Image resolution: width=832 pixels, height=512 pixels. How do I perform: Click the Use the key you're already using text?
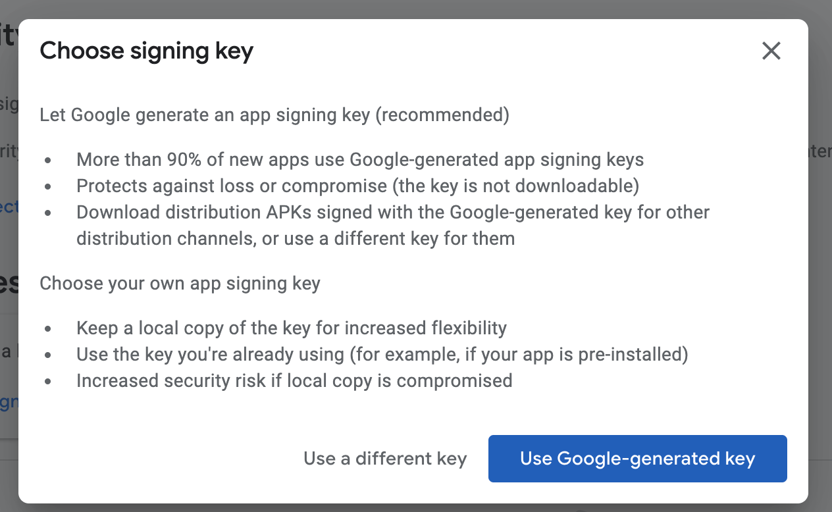211,355
